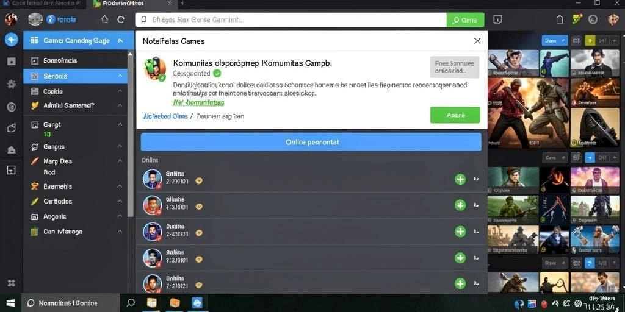Expand the Copkle sidebar item chevron
The width and height of the screenshot is (625, 312).
120,91
